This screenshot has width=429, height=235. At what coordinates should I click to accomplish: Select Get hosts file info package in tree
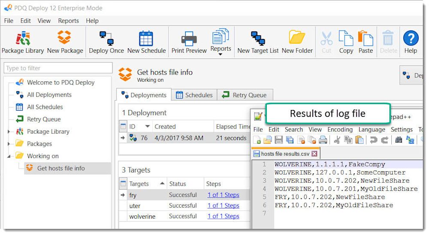point(61,168)
